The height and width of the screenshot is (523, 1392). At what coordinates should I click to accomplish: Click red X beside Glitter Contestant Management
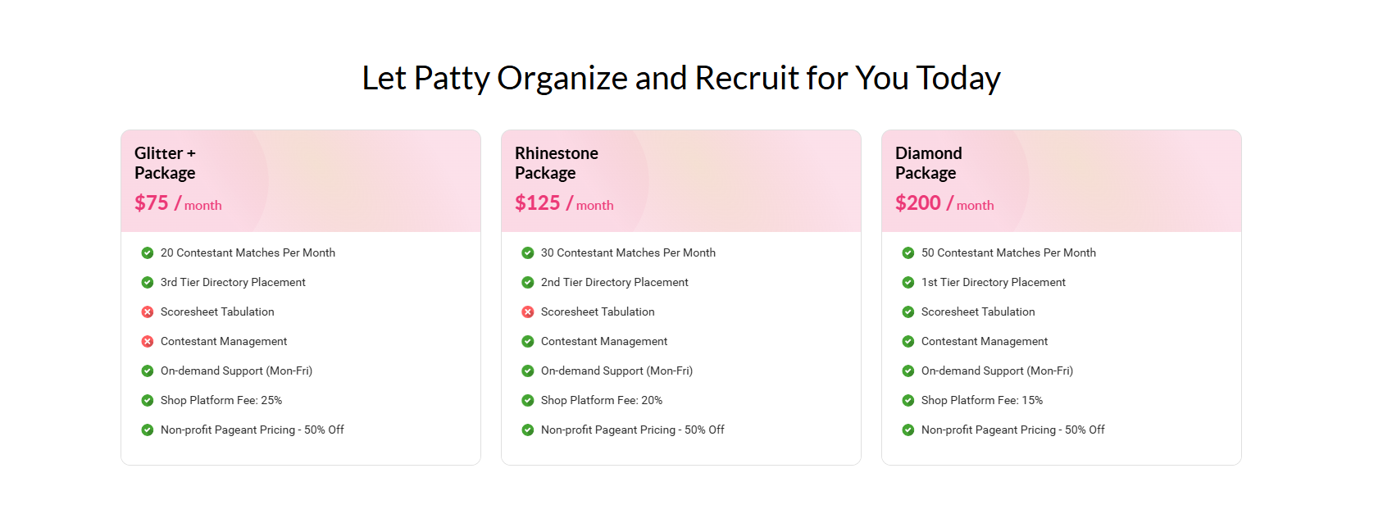coord(148,341)
